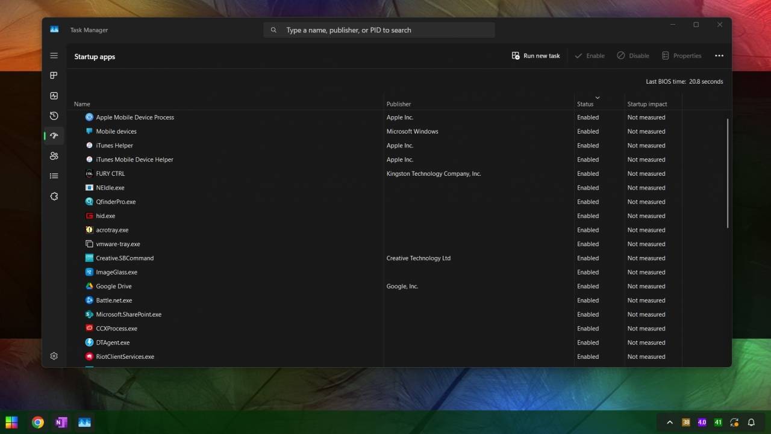
Task: Click the ImageGlass.exe icon
Action: 89,272
